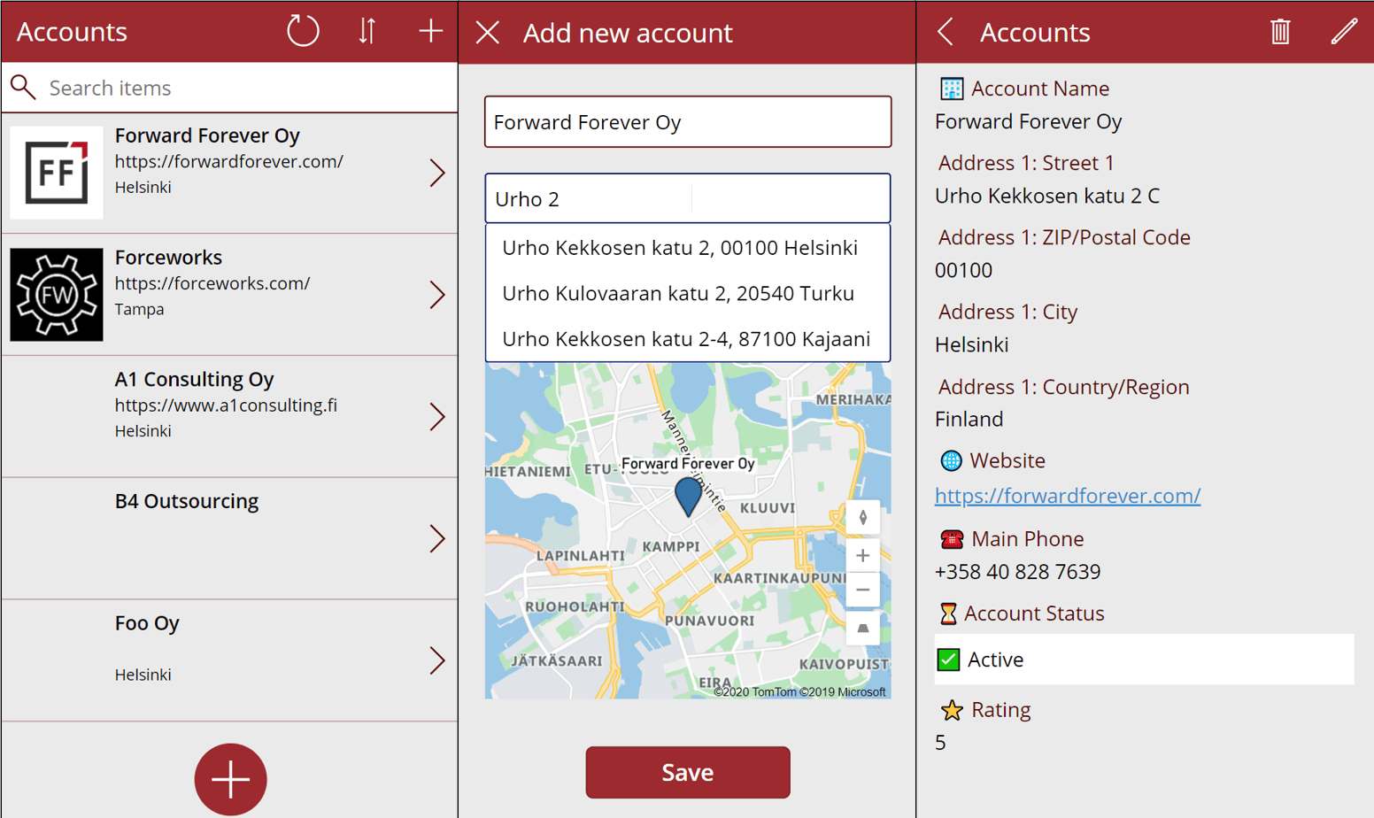Add a new account using the header plus icon
The height and width of the screenshot is (818, 1374).
point(430,31)
